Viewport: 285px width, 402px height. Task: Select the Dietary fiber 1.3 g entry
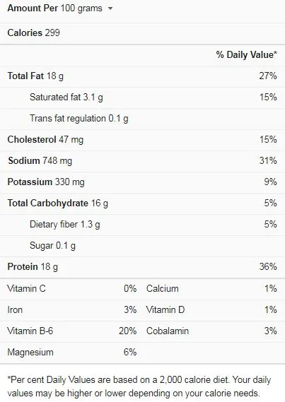click(64, 225)
